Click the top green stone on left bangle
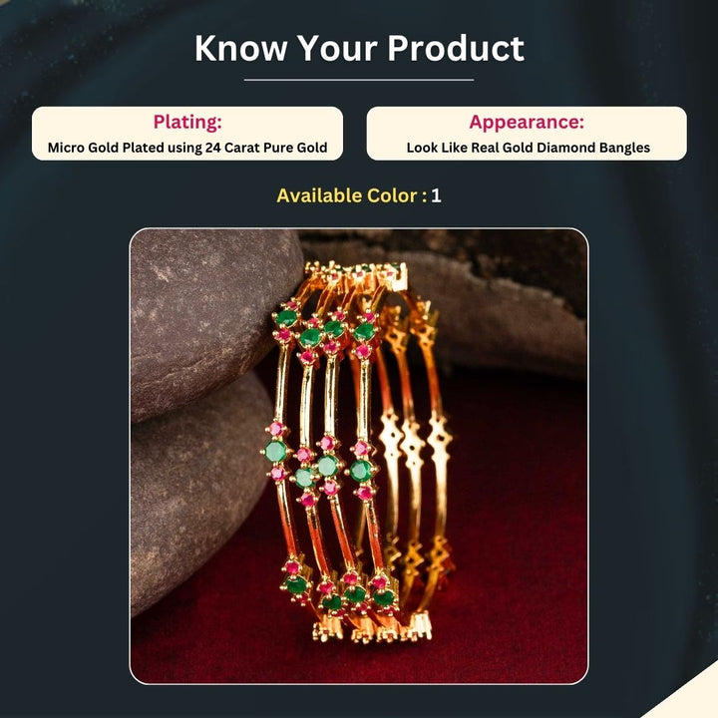 (287, 318)
